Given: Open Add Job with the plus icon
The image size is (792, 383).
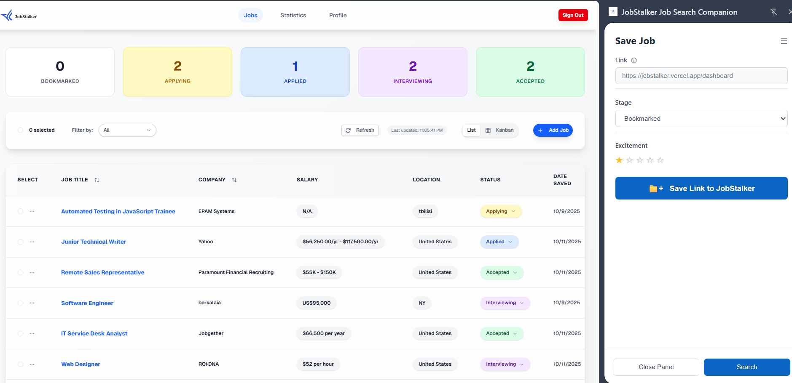Looking at the screenshot, I should [540, 130].
